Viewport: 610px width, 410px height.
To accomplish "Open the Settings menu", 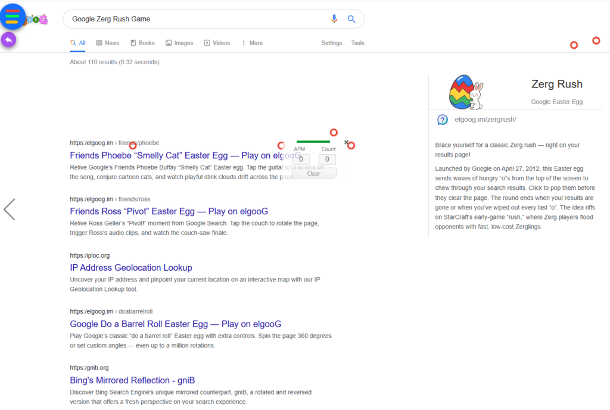I will coord(331,43).
